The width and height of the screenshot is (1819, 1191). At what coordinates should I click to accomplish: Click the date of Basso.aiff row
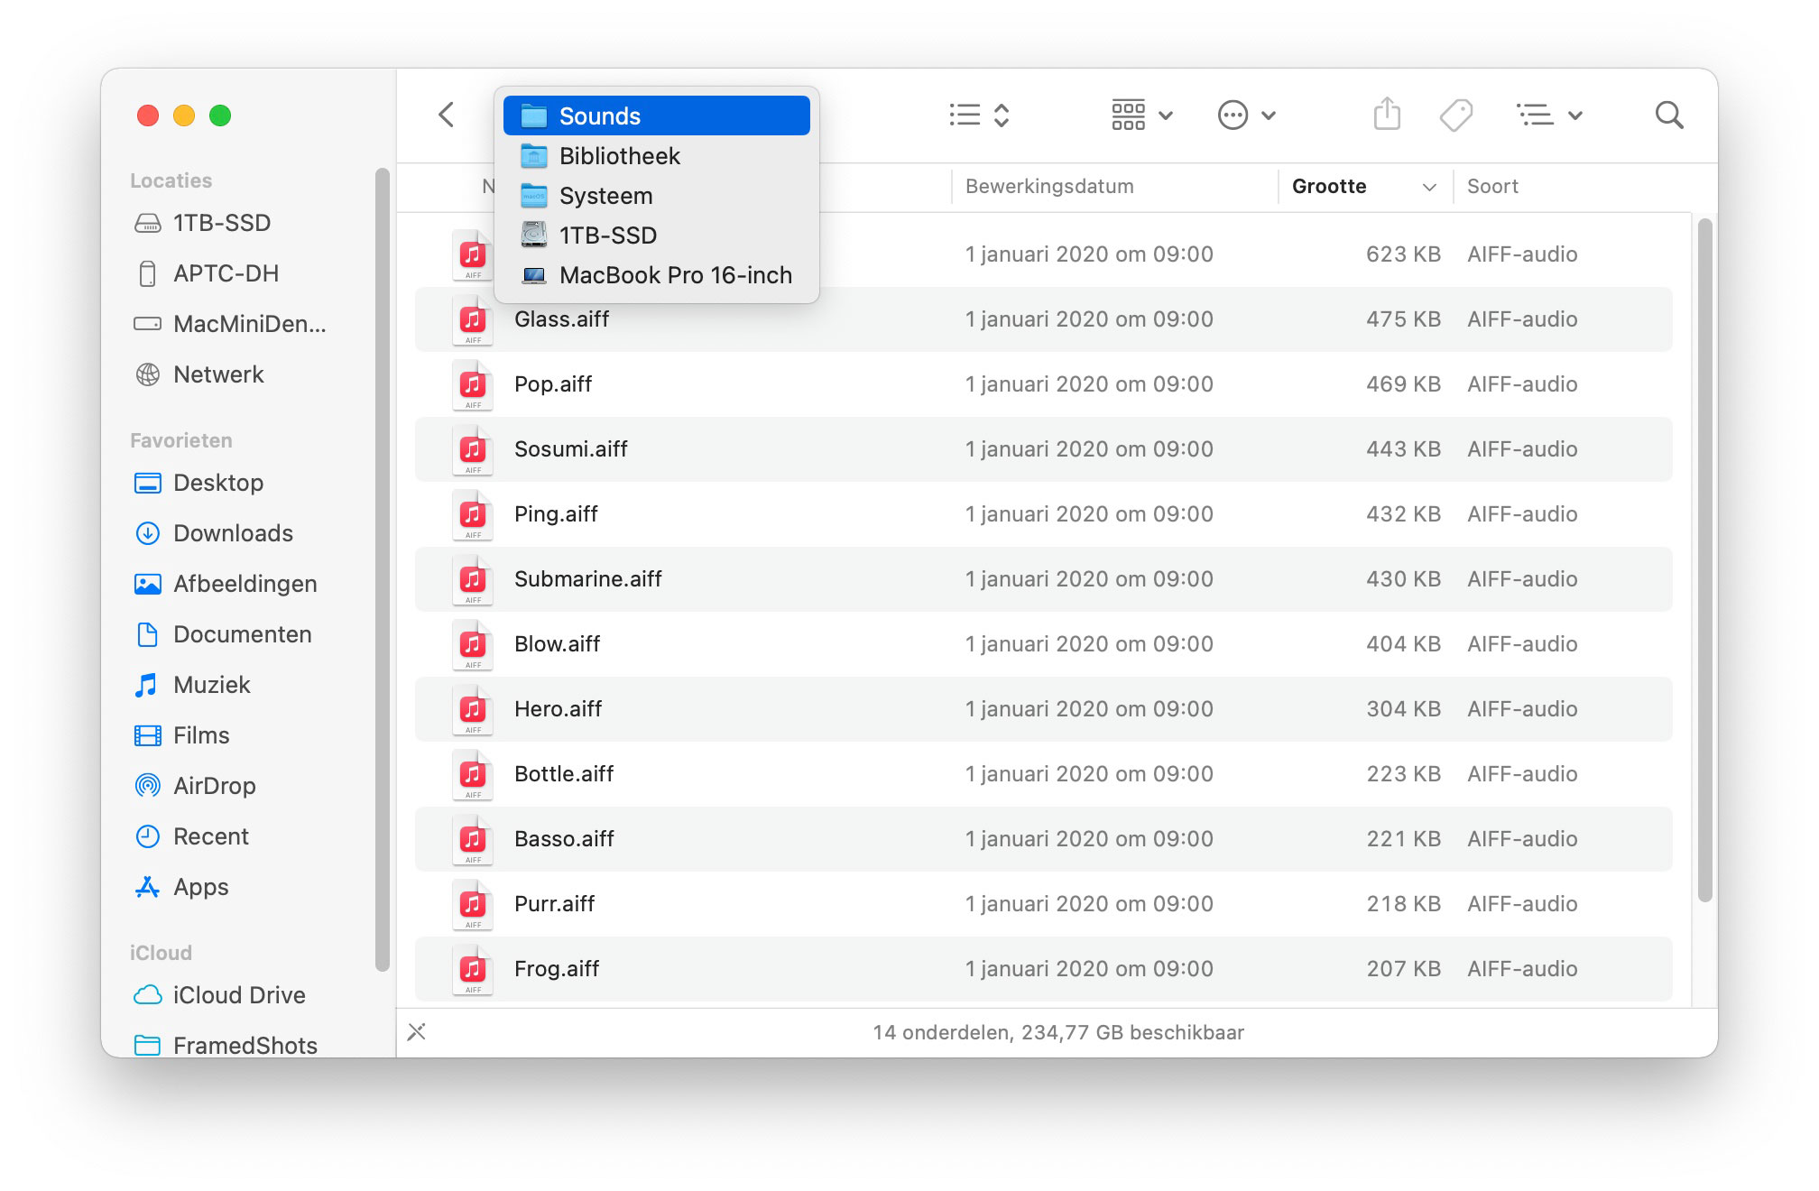click(x=1089, y=839)
